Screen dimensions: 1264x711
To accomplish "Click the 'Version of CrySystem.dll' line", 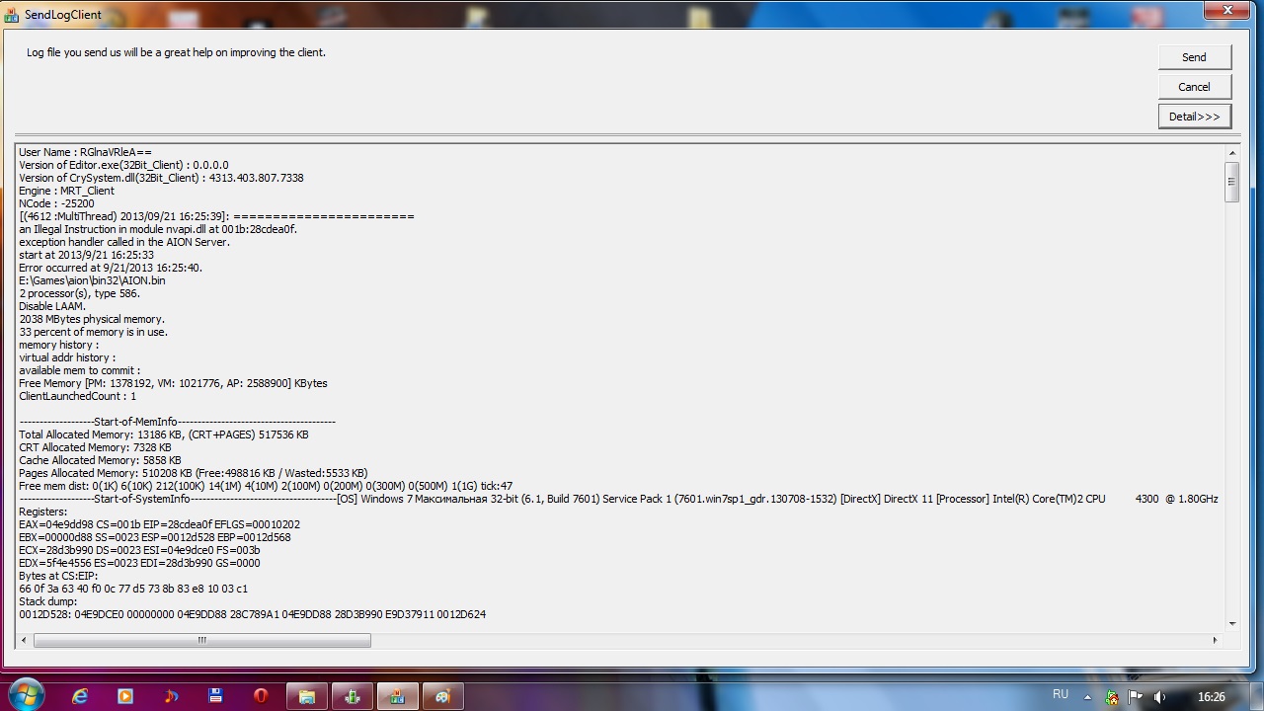I will click(161, 178).
